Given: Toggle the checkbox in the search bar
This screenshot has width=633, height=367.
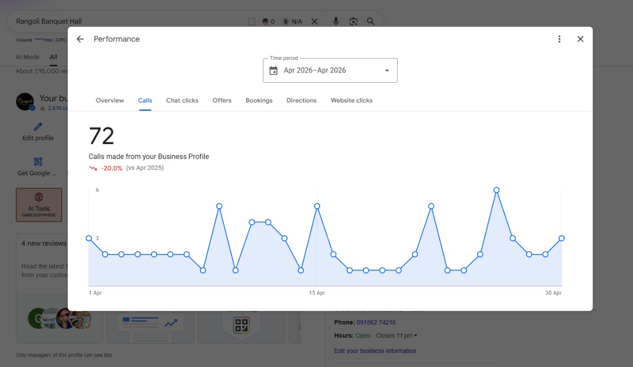Looking at the screenshot, I should click(251, 21).
